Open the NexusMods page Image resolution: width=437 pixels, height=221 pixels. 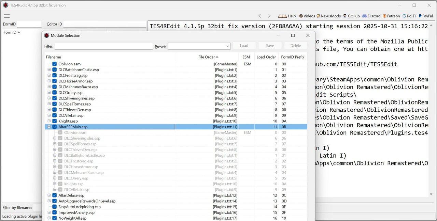[328, 16]
